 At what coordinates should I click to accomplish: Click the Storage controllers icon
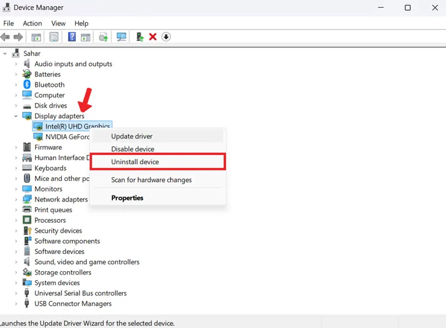[x=27, y=272]
